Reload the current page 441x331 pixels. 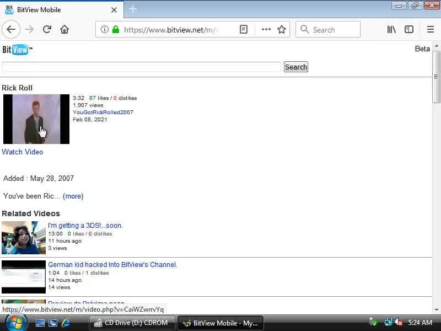click(47, 29)
